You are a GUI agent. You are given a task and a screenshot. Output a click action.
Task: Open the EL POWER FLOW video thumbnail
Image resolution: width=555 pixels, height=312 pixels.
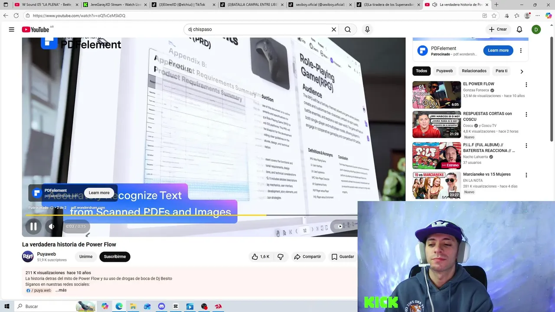[437, 94]
